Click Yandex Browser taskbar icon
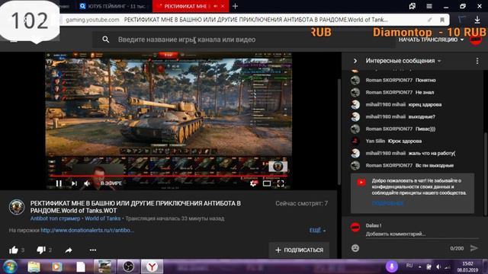 tap(152, 267)
